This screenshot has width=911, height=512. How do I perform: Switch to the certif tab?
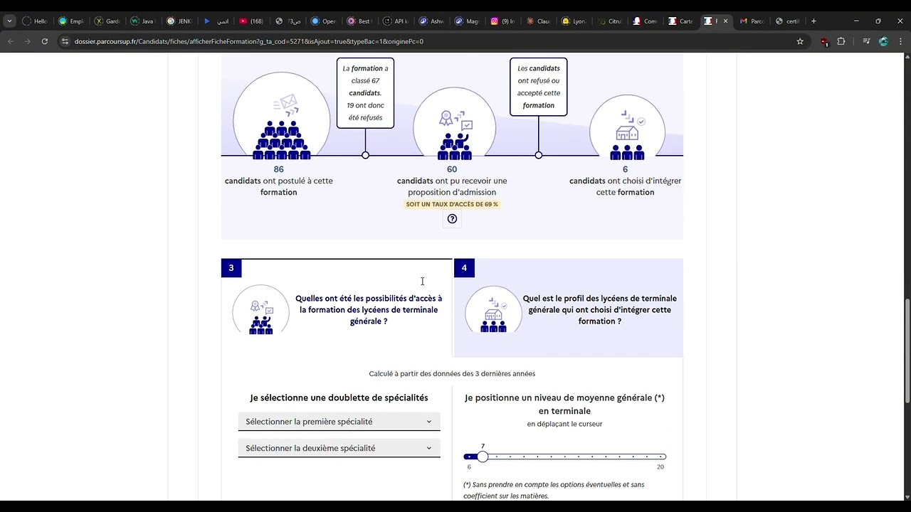788,21
